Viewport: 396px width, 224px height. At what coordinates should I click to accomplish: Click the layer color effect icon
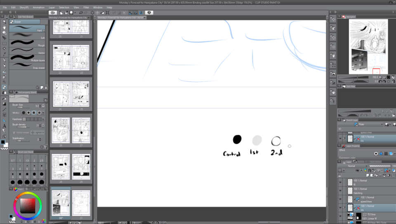(x=391, y=154)
